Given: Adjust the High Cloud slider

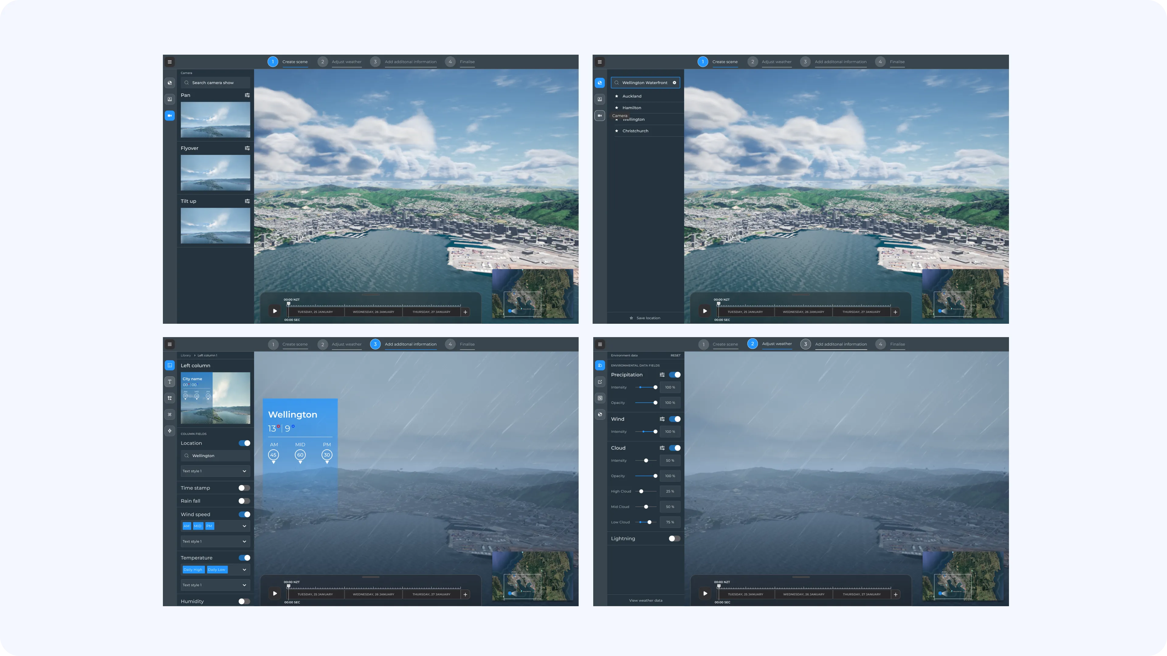Looking at the screenshot, I should pyautogui.click(x=641, y=491).
